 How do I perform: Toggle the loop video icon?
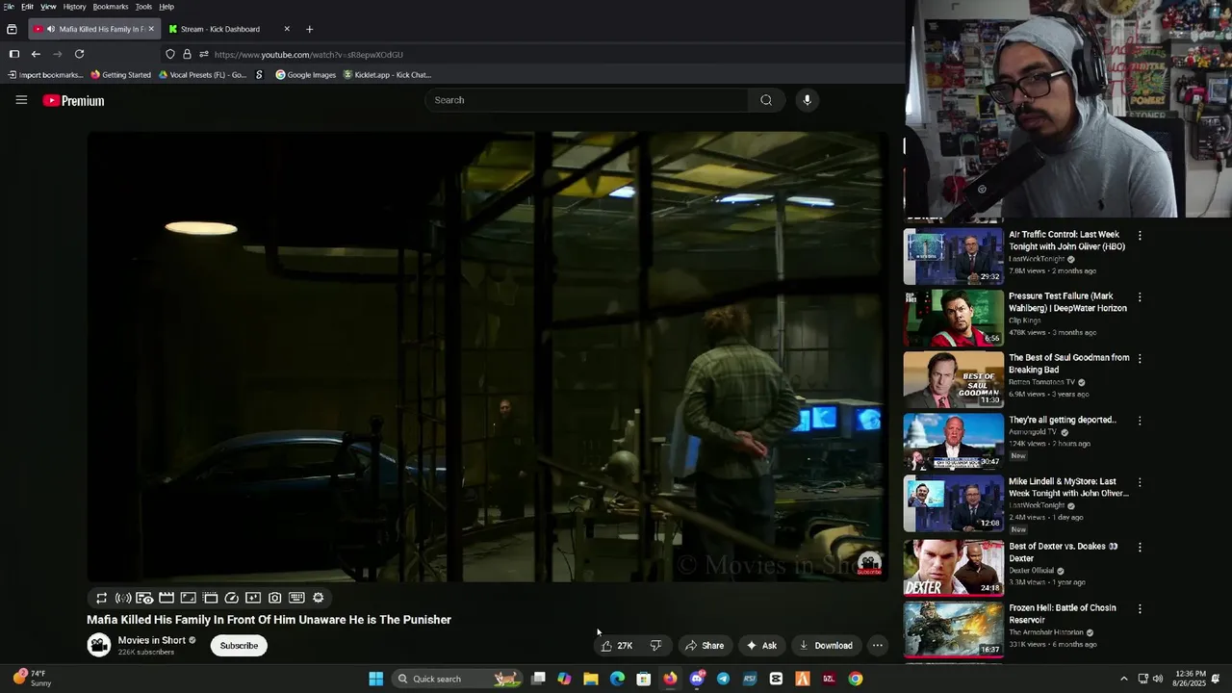tap(101, 598)
